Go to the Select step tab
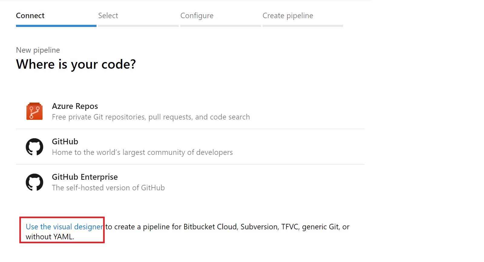Image resolution: width=484 pixels, height=262 pixels. 108,16
